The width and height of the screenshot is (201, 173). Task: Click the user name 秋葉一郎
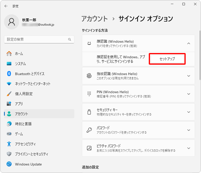click(x=29, y=20)
